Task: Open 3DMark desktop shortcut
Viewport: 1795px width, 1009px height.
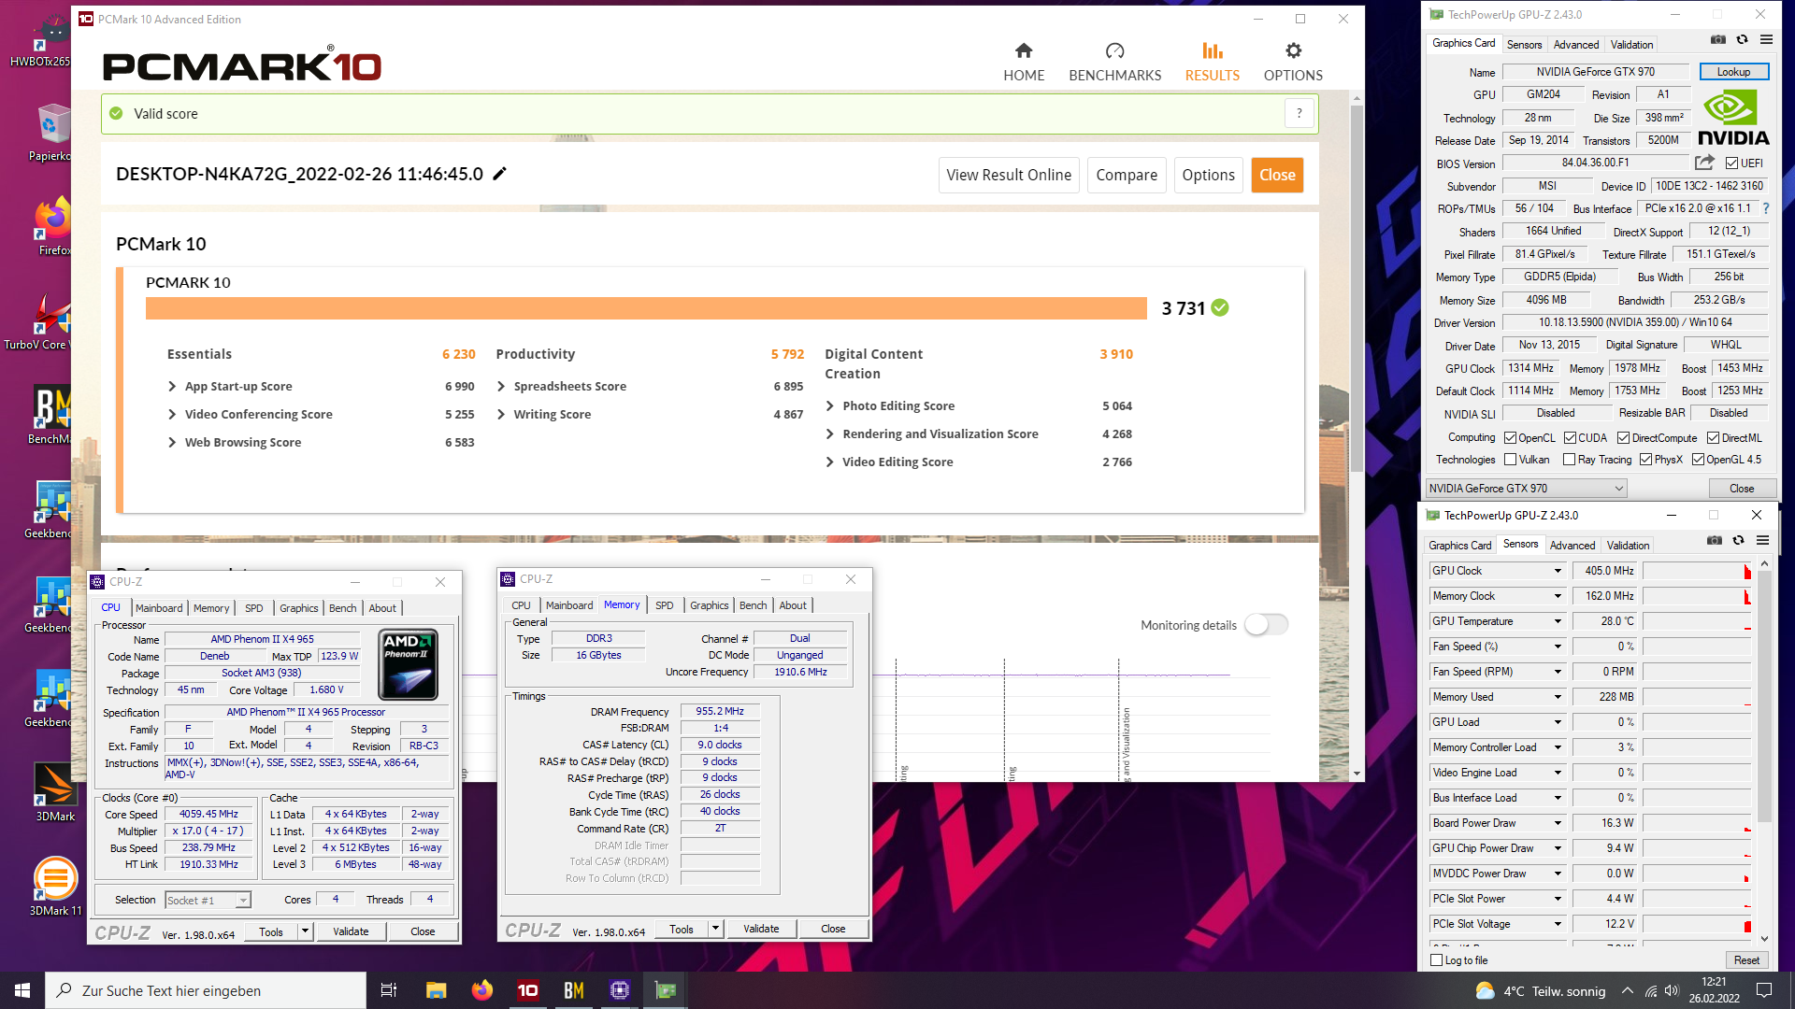Action: click(x=55, y=792)
